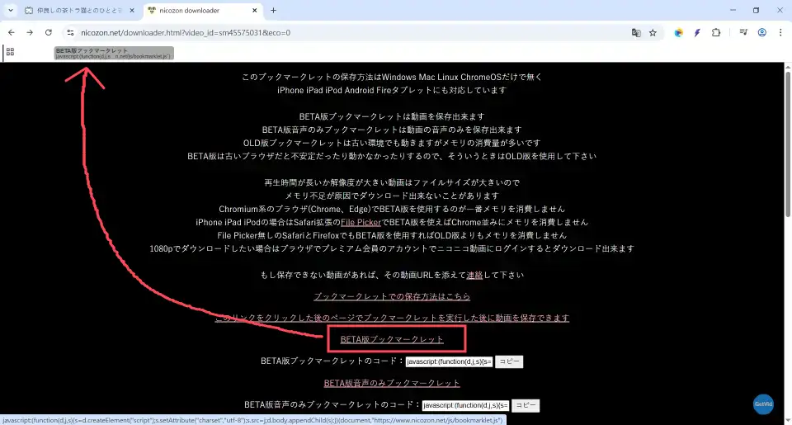The image size is (792, 425).
Task: Reload the current page
Action: (49, 32)
